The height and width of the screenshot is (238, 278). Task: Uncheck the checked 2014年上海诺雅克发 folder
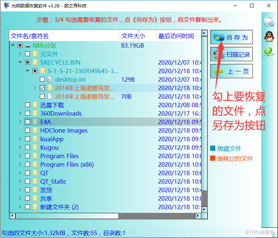[42, 88]
